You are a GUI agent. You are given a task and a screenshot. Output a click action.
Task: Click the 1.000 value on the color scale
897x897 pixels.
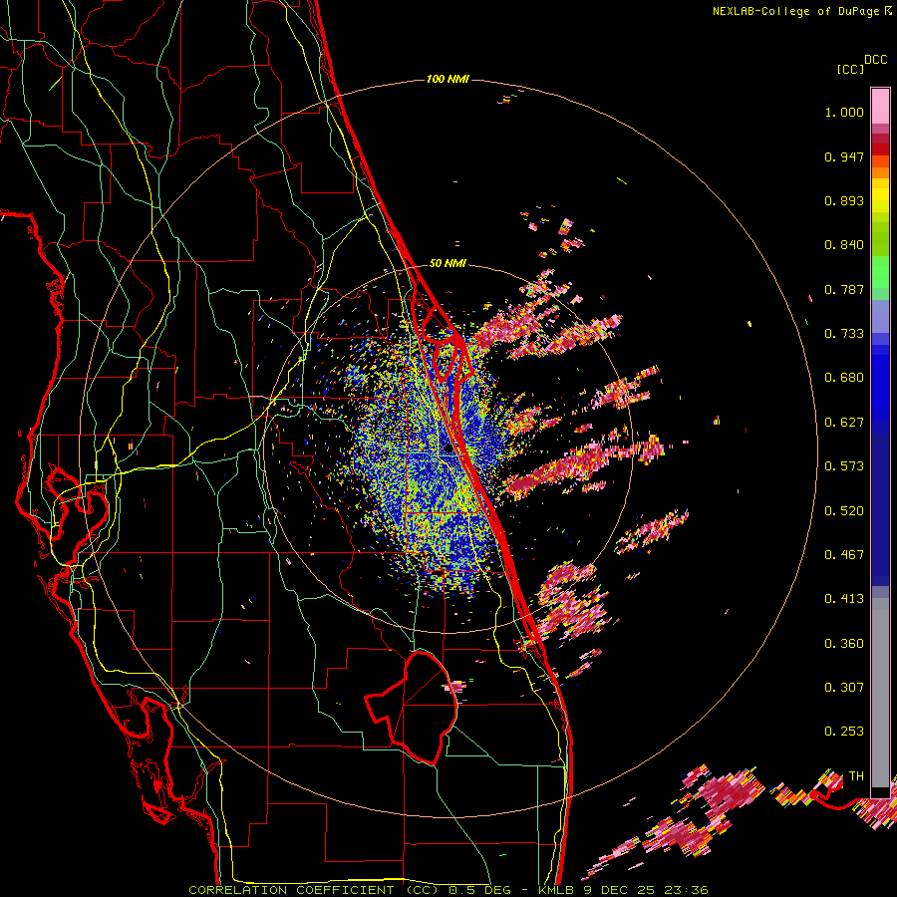coord(844,112)
